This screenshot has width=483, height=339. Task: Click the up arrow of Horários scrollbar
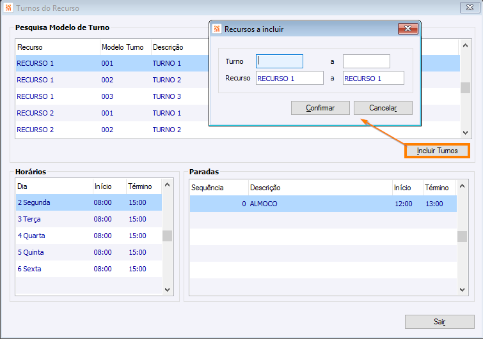(x=167, y=185)
